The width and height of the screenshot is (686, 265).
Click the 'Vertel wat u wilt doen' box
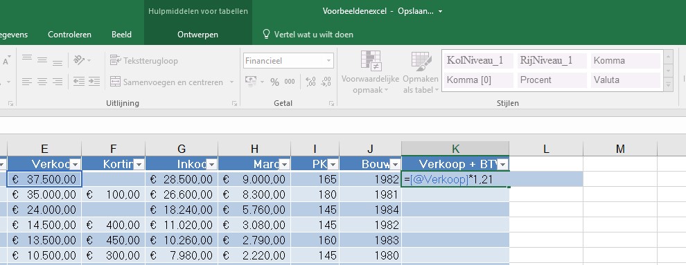click(x=308, y=35)
